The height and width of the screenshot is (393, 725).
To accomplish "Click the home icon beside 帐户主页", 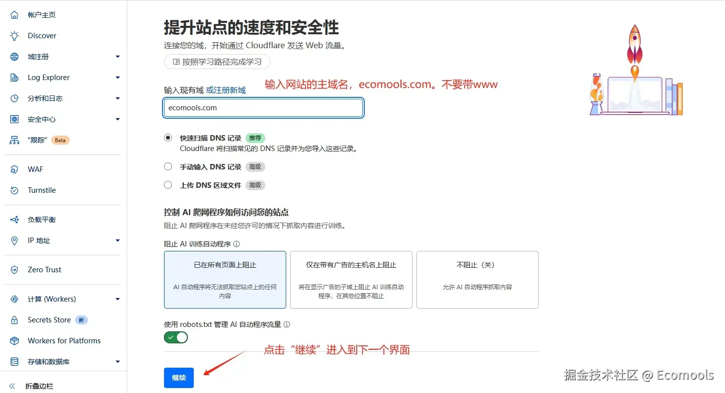I will 14,15.
